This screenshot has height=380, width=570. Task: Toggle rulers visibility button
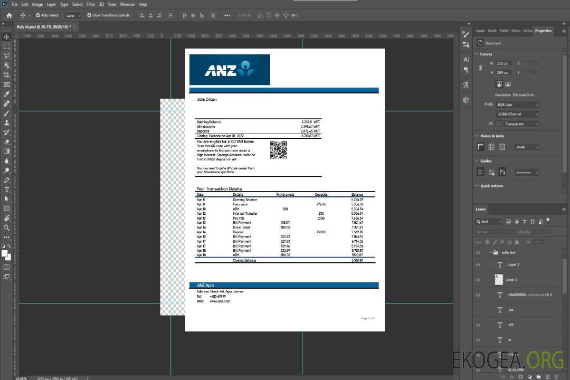pyautogui.click(x=481, y=147)
